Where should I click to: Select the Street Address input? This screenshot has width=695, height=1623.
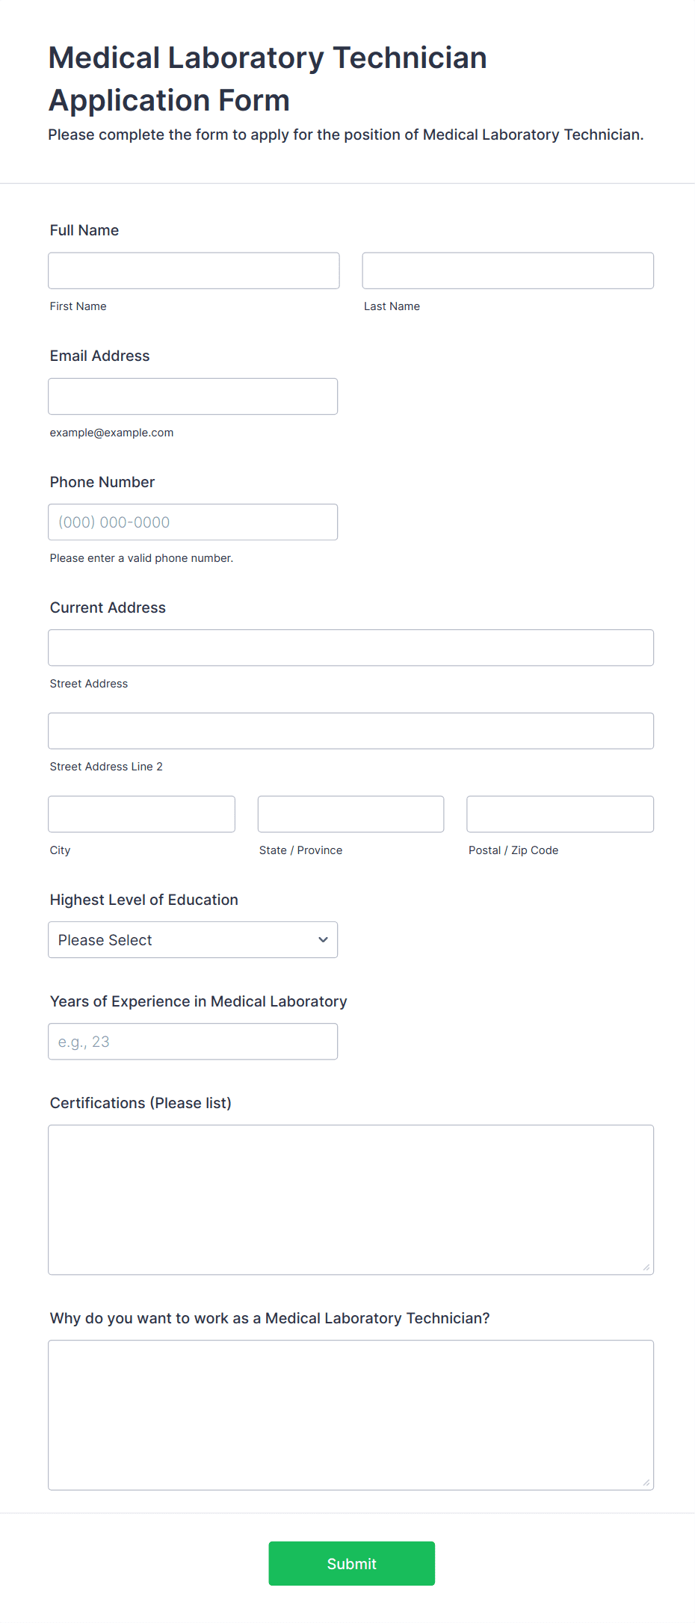[x=350, y=648]
